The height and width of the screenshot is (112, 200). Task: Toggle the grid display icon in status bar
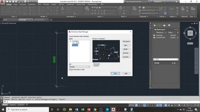point(137,105)
